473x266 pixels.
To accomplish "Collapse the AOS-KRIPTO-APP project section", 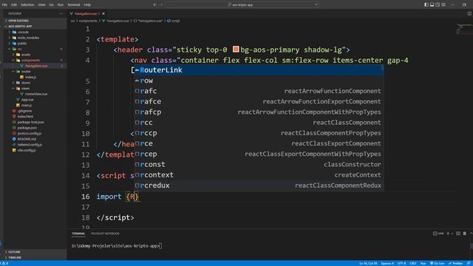I will (x=35, y=27).
